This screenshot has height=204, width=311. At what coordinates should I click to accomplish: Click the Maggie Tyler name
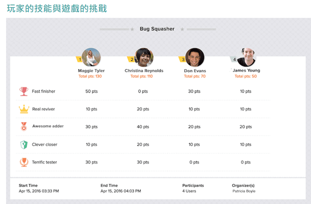click(91, 71)
